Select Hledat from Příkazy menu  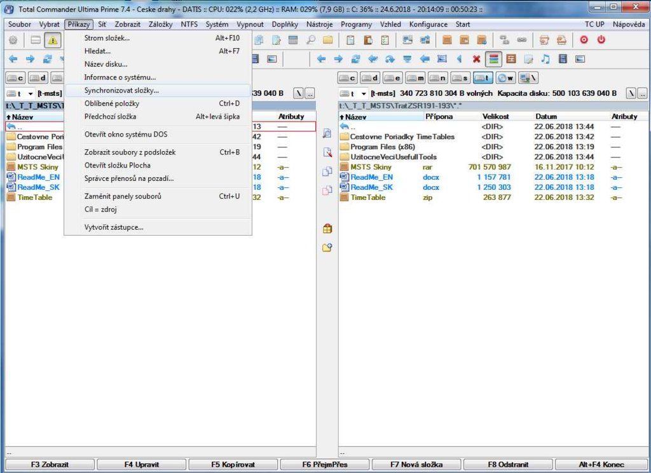[x=158, y=51]
